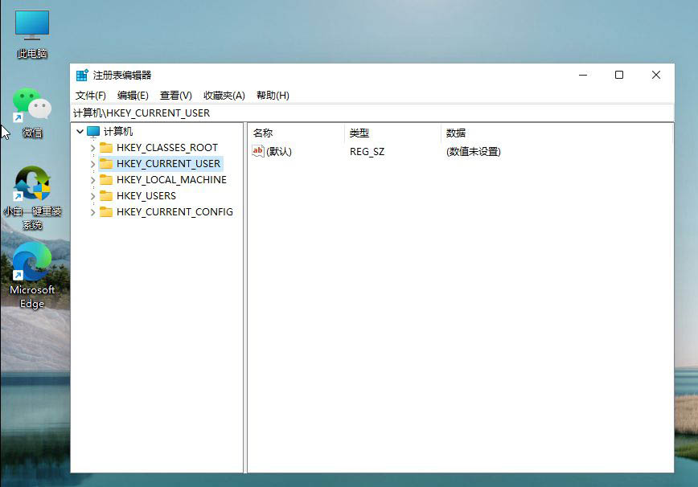
Task: Click the Registry Editor icon in title bar
Action: click(x=81, y=74)
